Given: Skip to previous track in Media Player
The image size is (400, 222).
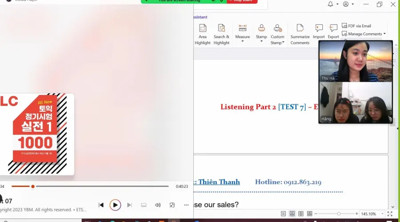Looking at the screenshot, I should pyautogui.click(x=101, y=205).
